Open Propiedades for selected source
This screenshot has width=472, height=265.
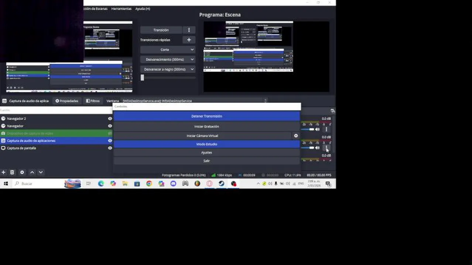click(67, 101)
